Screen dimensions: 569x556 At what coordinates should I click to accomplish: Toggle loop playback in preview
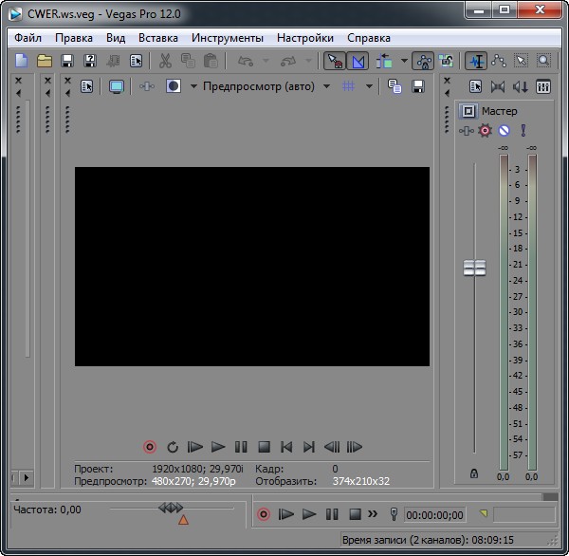[173, 447]
